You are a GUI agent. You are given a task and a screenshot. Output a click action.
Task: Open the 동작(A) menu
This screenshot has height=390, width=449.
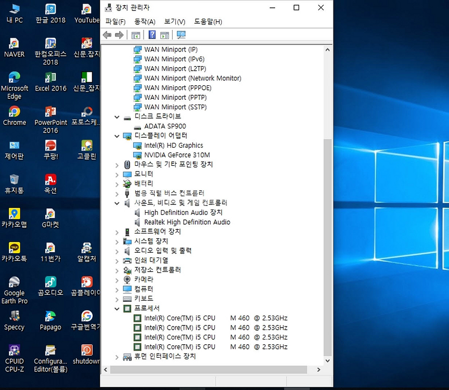point(145,22)
